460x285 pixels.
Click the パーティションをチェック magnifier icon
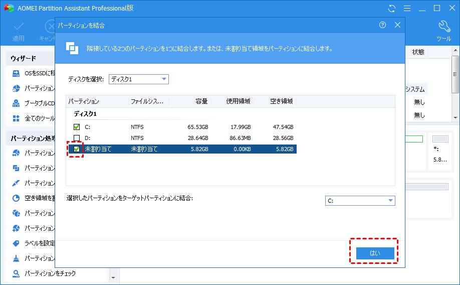16,273
